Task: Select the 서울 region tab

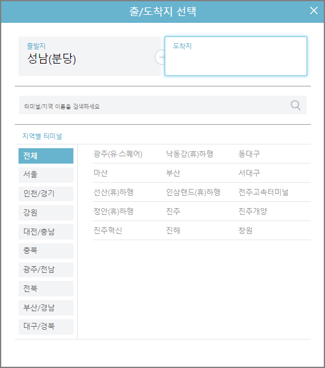Action: pyautogui.click(x=46, y=175)
